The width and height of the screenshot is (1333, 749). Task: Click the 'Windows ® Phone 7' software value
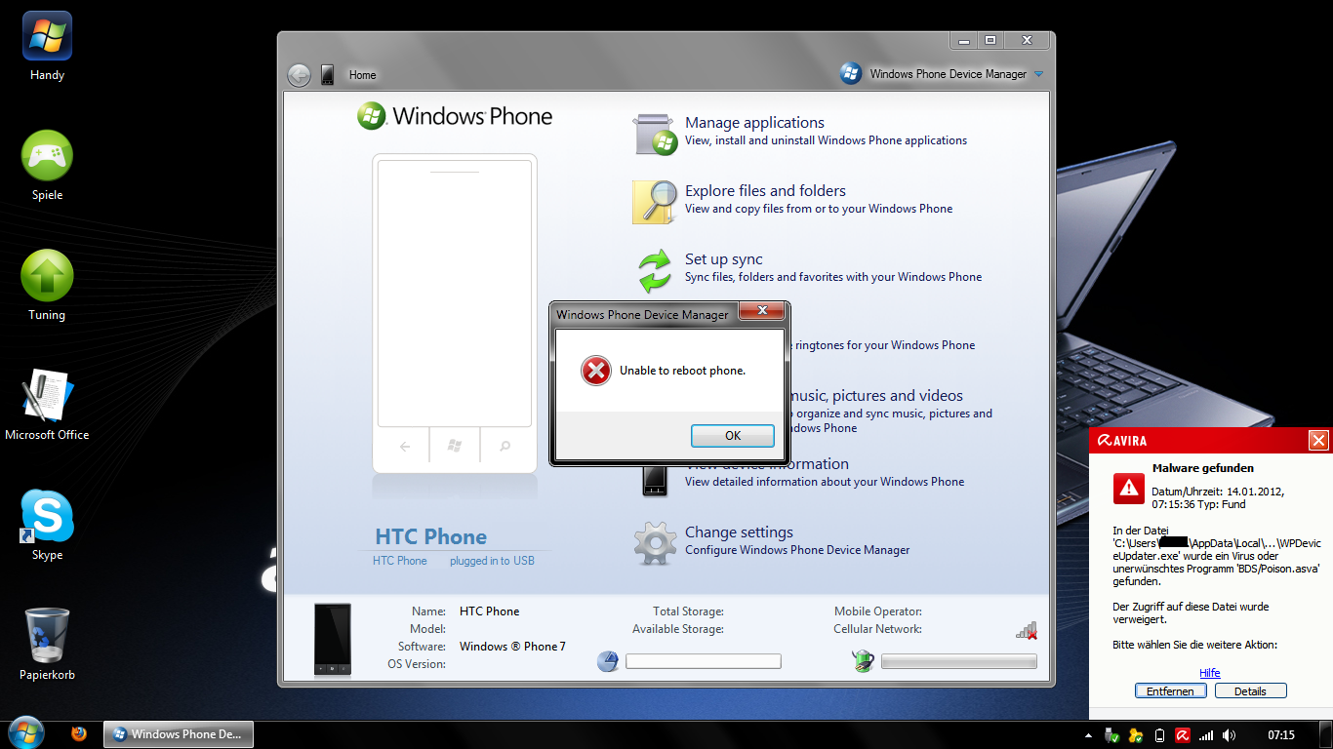pyautogui.click(x=512, y=647)
